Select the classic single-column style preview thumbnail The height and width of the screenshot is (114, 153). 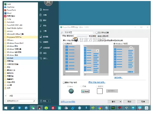[72, 60]
